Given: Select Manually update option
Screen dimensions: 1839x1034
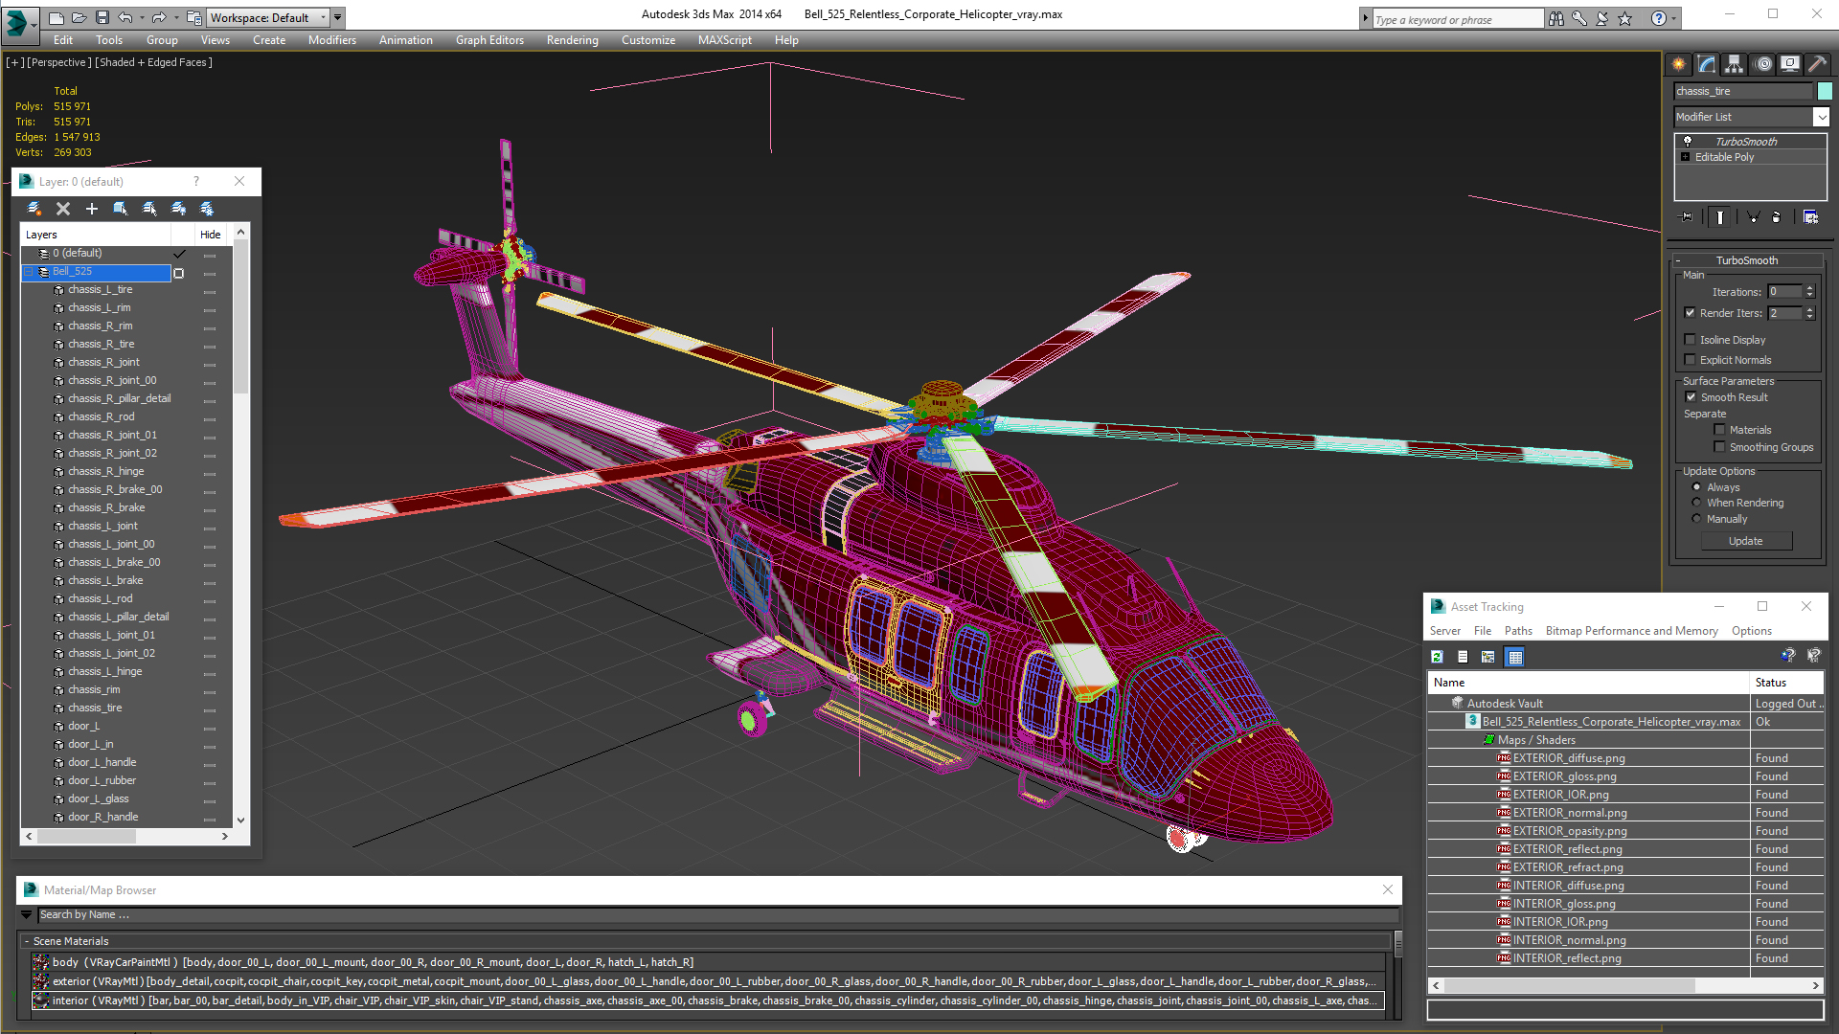Looking at the screenshot, I should pyautogui.click(x=1697, y=519).
